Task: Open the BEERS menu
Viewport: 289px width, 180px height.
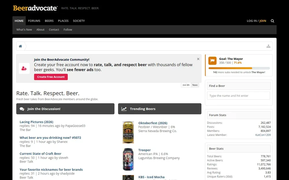Action: pos(49,21)
